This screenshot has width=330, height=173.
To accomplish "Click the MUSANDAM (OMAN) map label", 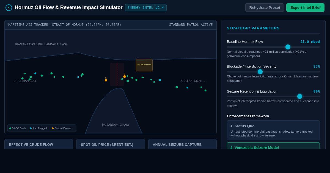I will coord(116,125).
